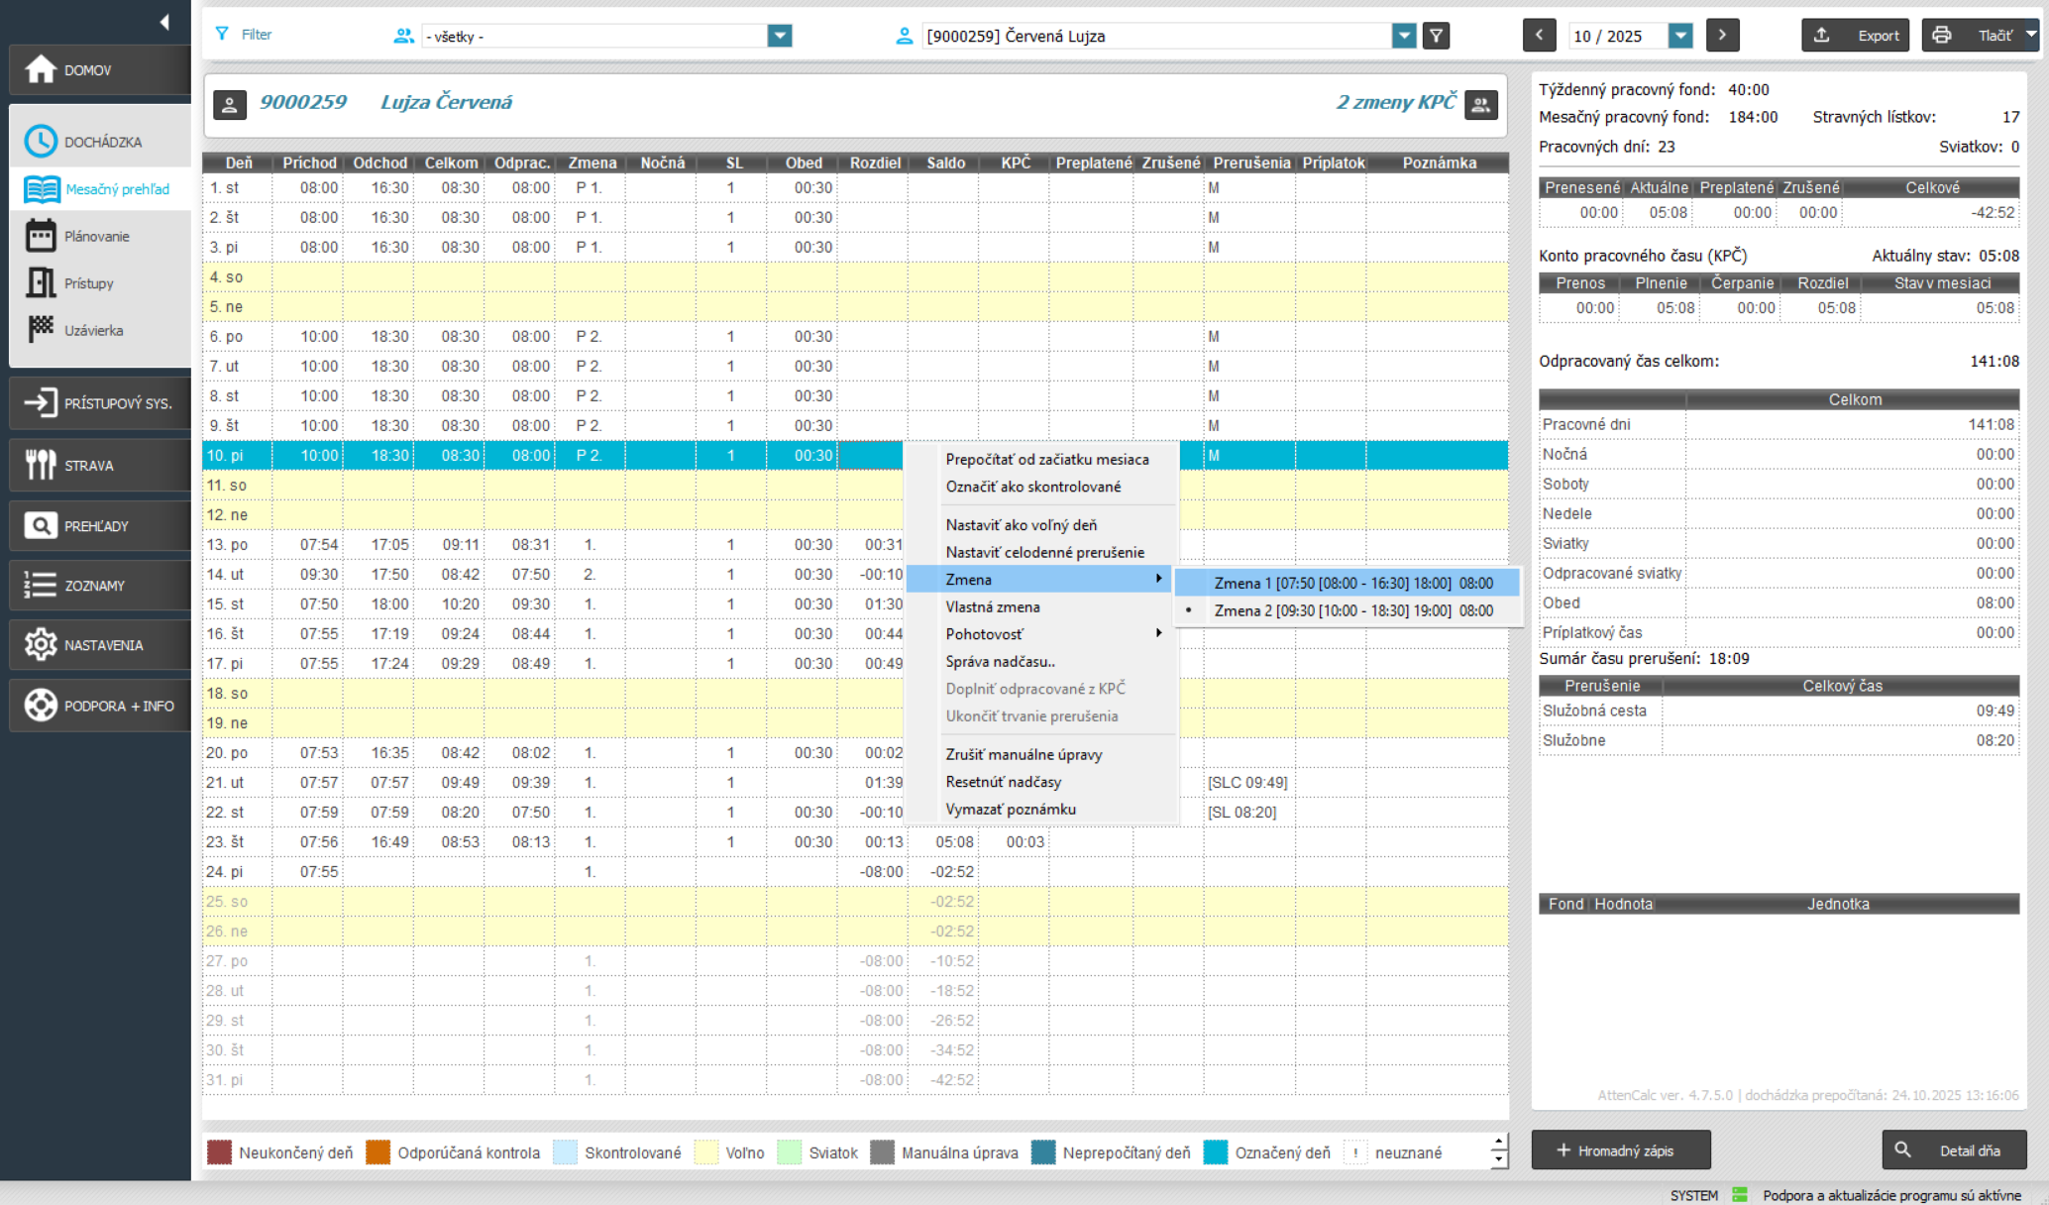Expand the group dropdown showing všetky

coord(780,36)
